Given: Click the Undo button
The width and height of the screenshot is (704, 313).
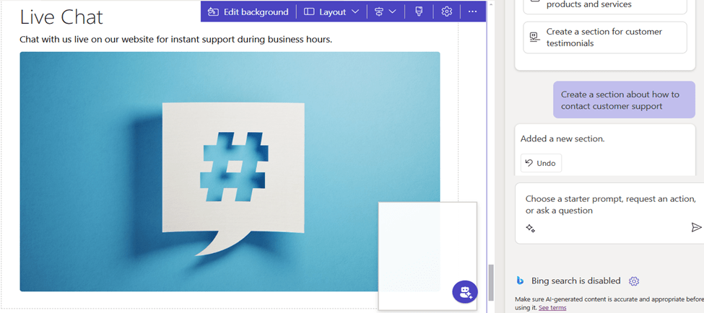Looking at the screenshot, I should (x=541, y=163).
